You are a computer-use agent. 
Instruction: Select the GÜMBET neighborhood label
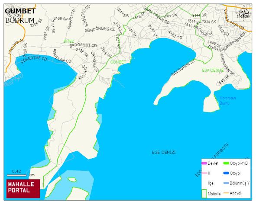click(118, 62)
